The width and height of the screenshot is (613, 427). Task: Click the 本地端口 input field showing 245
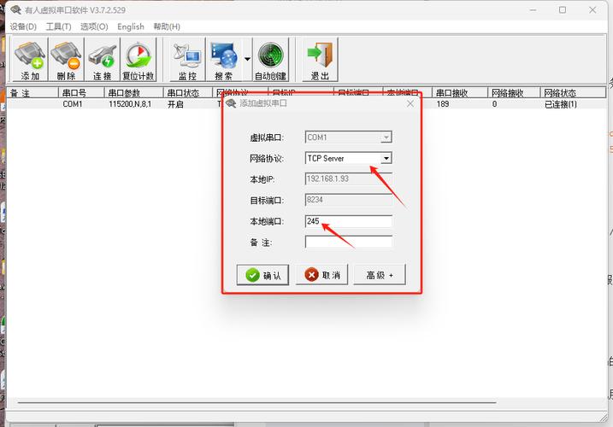348,221
